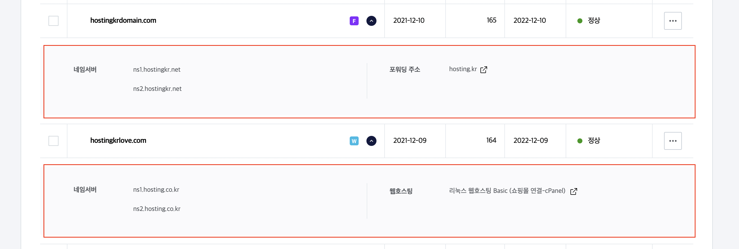The image size is (739, 249).
Task: Click the purple F forwarding badge
Action: click(x=354, y=21)
